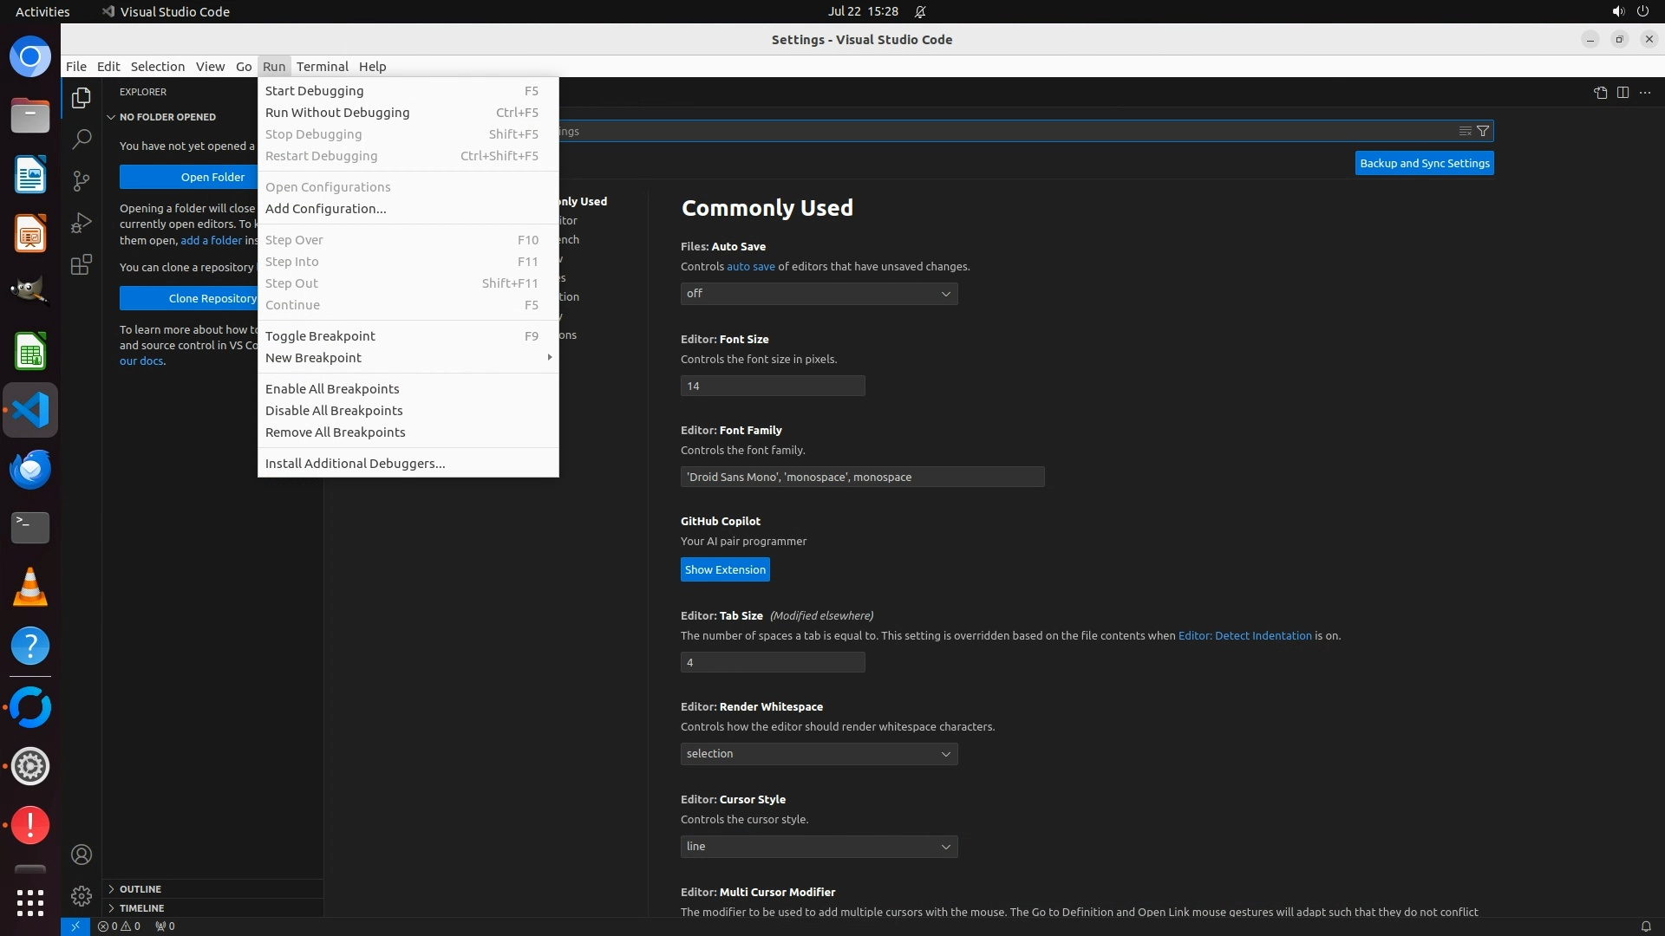Open the Render Whitespace dropdown
This screenshot has width=1665, height=936.
pyautogui.click(x=819, y=754)
